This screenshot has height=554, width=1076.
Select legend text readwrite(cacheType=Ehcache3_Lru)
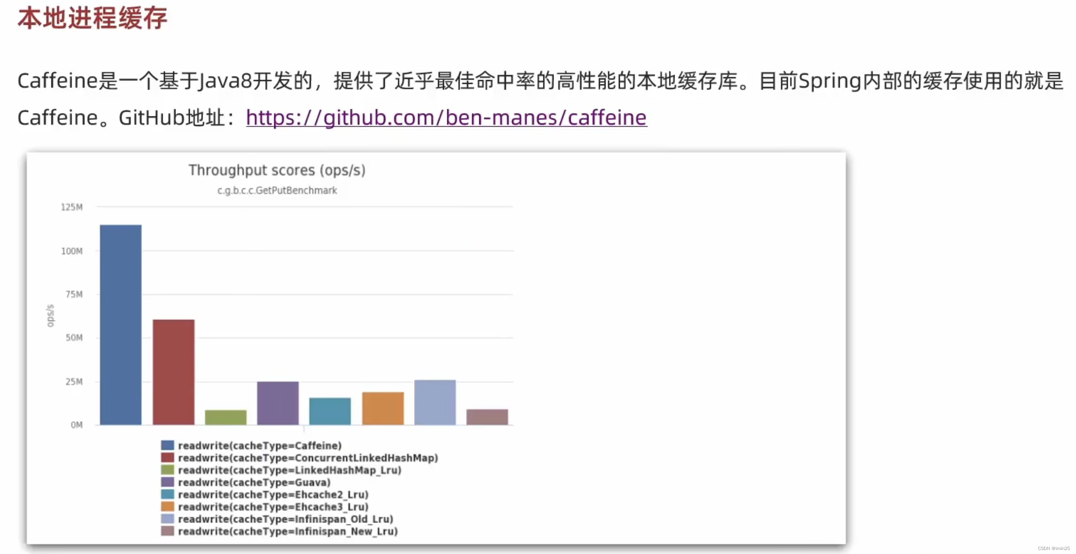coord(273,507)
